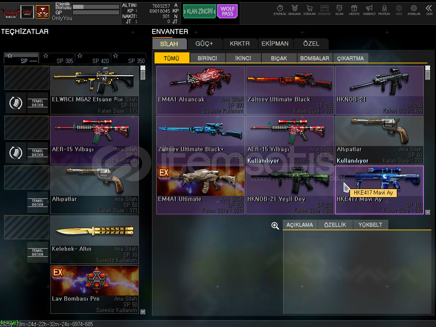Select the loadout slot SP 385
The width and height of the screenshot is (436, 327).
(x=57, y=58)
